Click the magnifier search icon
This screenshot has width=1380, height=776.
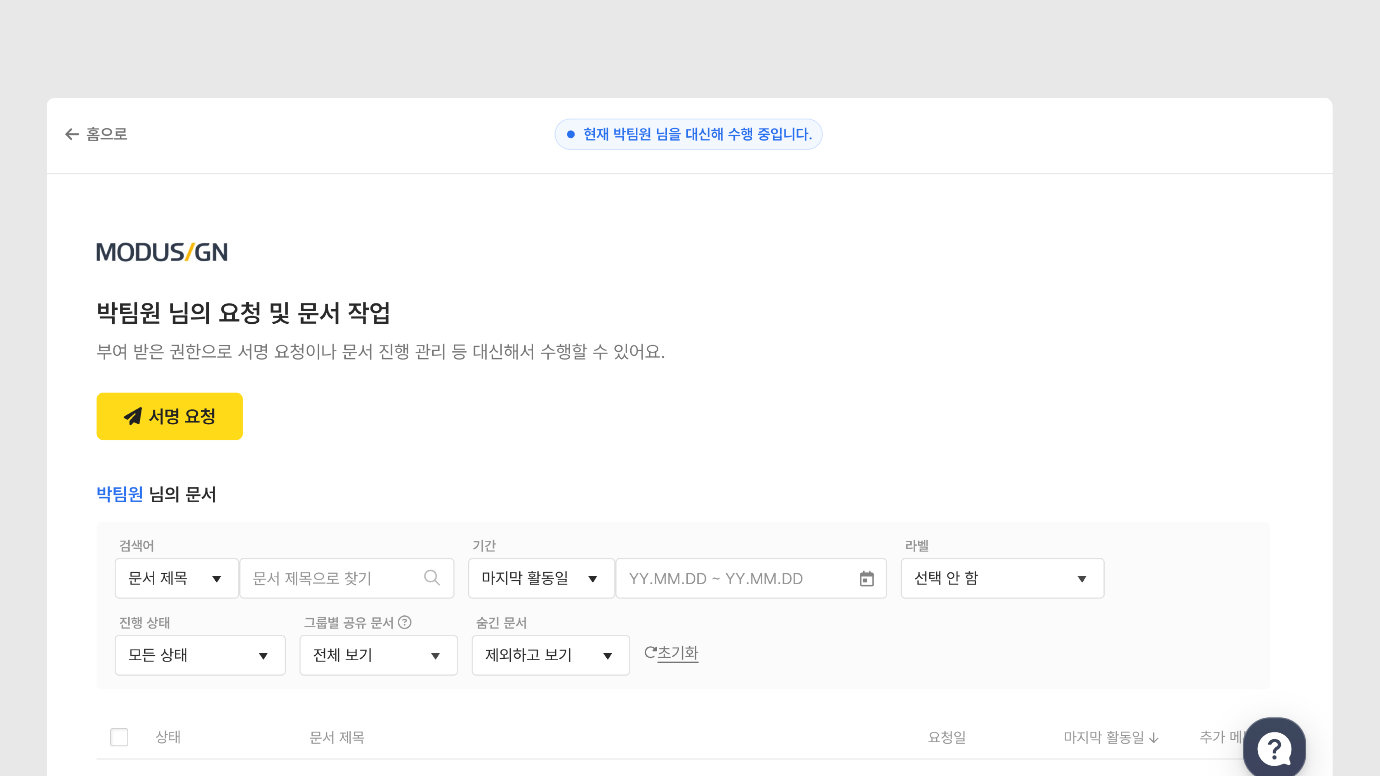click(432, 578)
